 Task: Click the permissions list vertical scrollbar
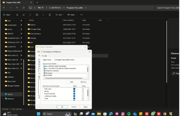[x=88, y=93]
